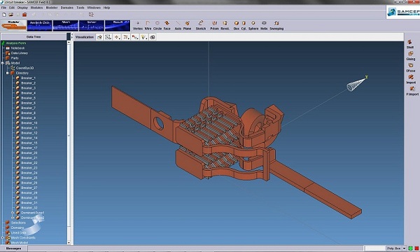This screenshot has height=252, width=420.
Task: Select the Helix tool
Action: pyautogui.click(x=264, y=25)
